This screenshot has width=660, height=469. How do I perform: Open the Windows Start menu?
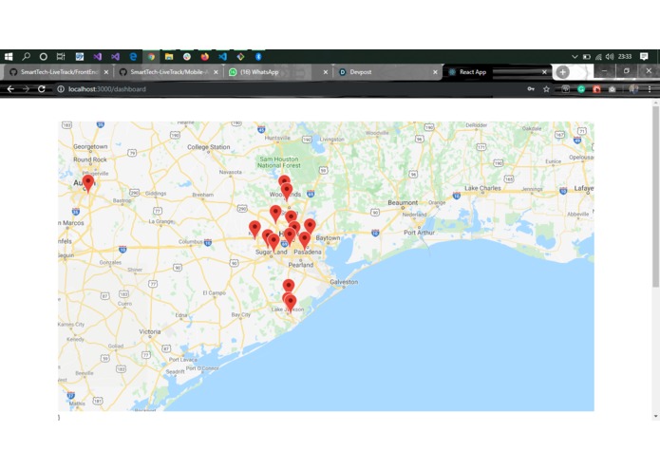tap(9, 56)
